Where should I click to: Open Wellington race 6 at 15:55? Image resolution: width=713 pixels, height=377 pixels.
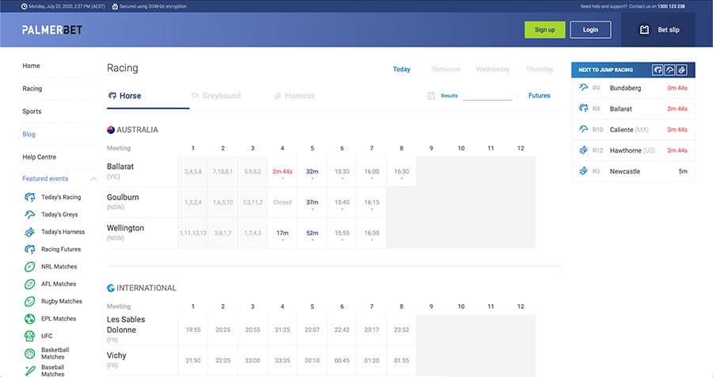(342, 233)
